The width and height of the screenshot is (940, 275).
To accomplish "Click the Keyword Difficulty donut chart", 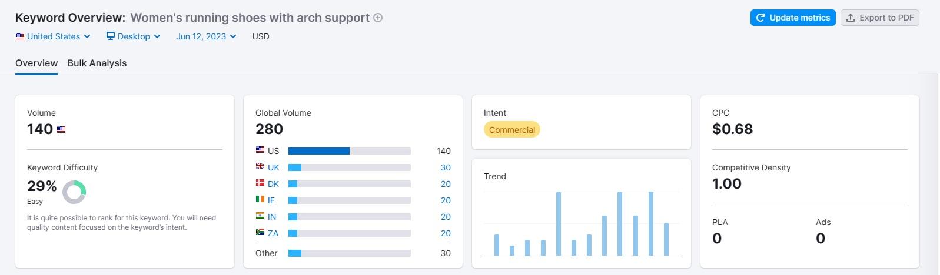I will pyautogui.click(x=74, y=192).
